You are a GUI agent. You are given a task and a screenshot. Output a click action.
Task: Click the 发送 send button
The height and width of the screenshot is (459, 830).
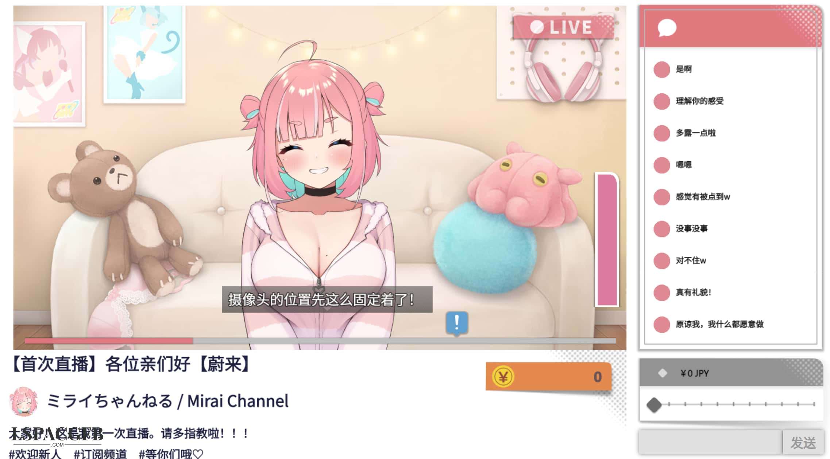pos(803,443)
